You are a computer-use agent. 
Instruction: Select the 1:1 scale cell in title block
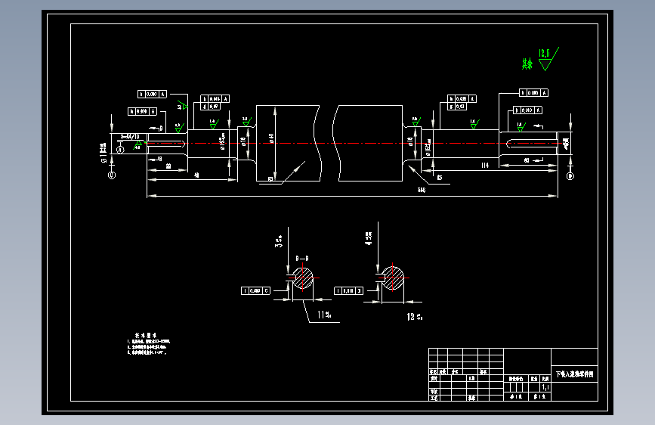coord(545,387)
